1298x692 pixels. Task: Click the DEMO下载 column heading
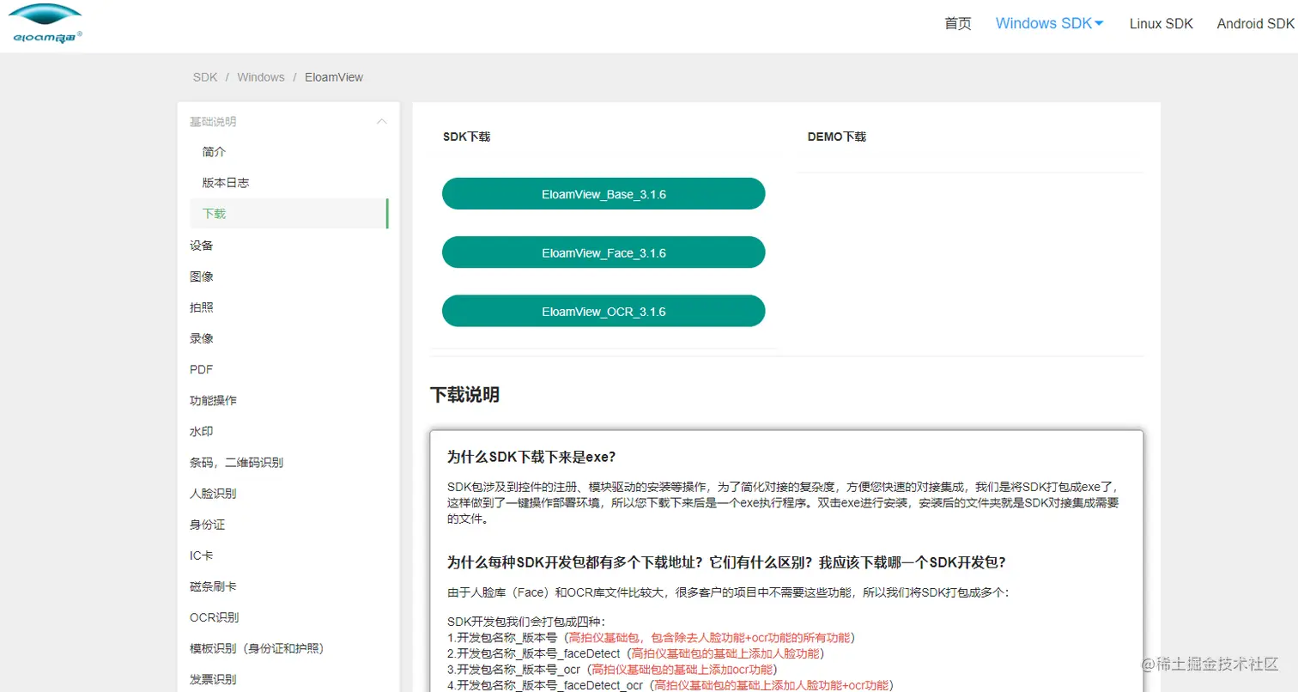pyautogui.click(x=837, y=137)
